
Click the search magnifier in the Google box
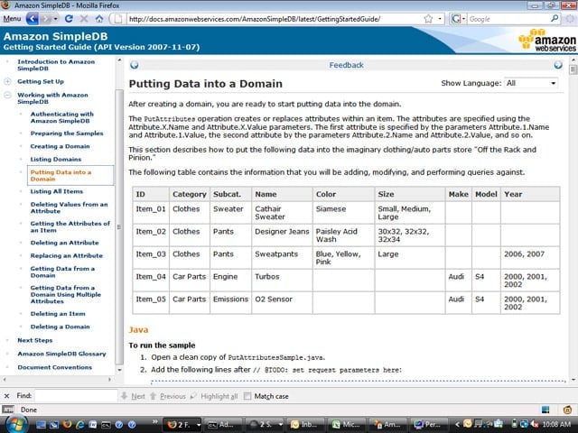tap(554, 18)
